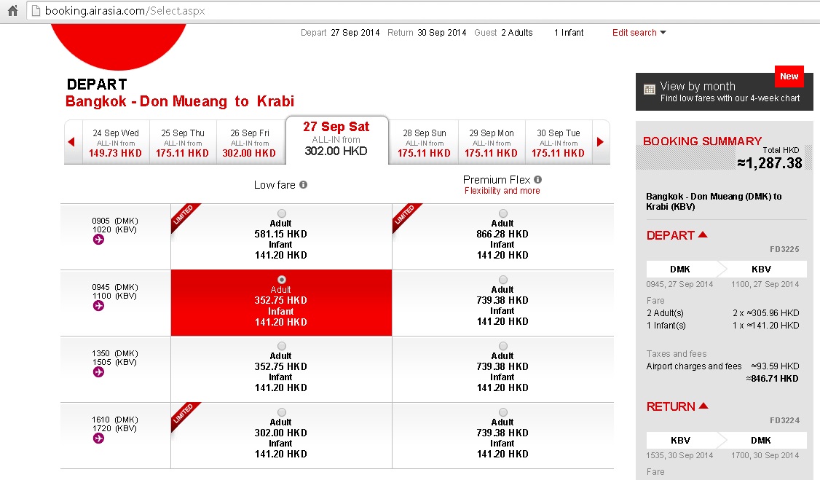The width and height of the screenshot is (820, 480).
Task: Click the browser home icon
Action: (12, 10)
